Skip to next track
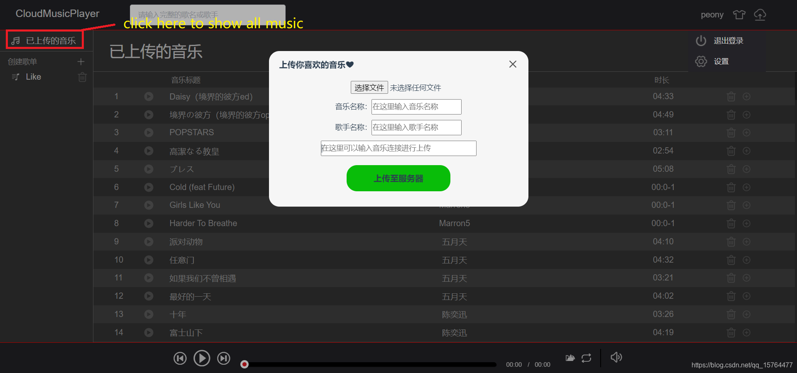The image size is (797, 373). 224,358
